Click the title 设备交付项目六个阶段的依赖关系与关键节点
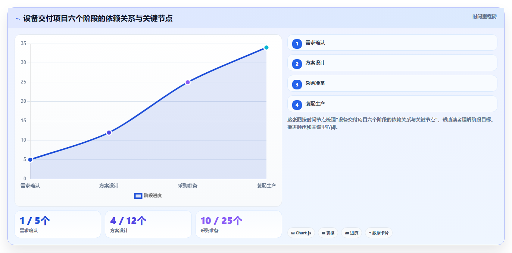This screenshot has width=512, height=253. (98, 19)
